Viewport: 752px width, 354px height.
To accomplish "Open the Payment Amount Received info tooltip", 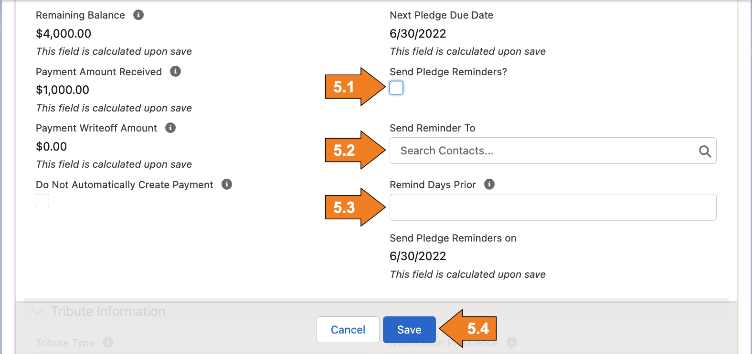I will [x=175, y=71].
